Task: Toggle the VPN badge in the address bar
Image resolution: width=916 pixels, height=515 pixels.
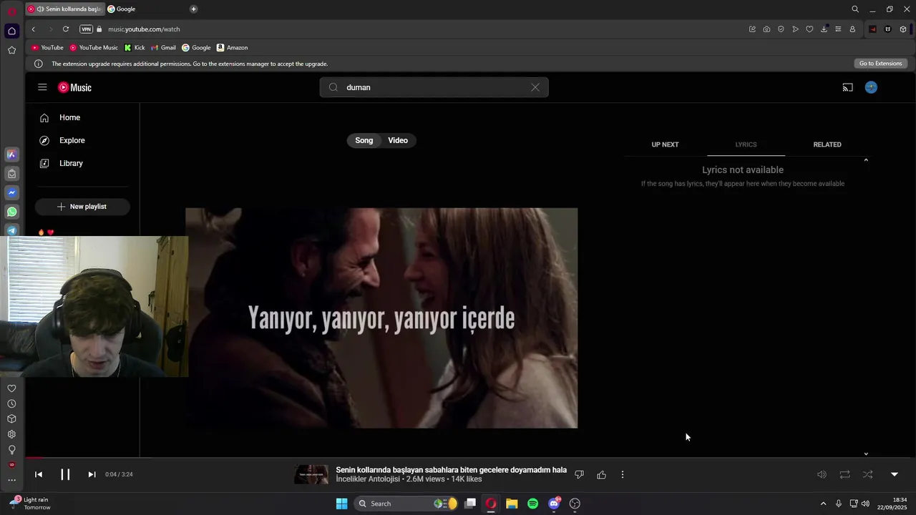Action: [87, 29]
